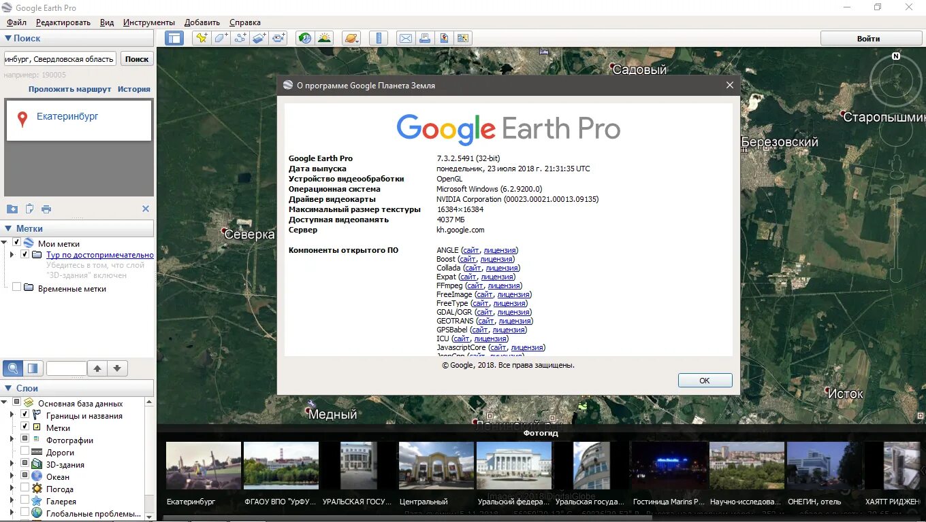The height and width of the screenshot is (522, 926).
Task: Click the Поиск search button
Action: click(x=137, y=58)
